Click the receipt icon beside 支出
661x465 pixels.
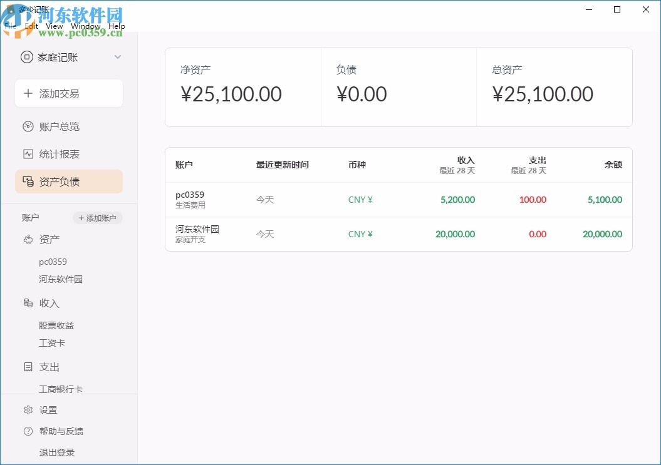[28, 367]
